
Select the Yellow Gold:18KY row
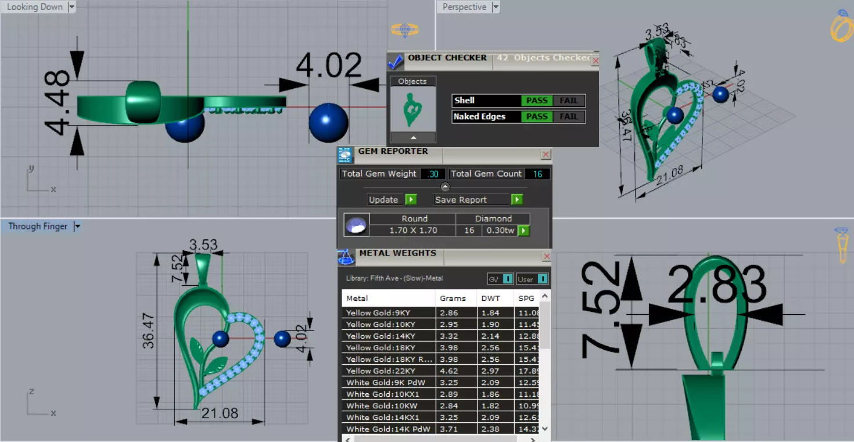click(x=441, y=347)
